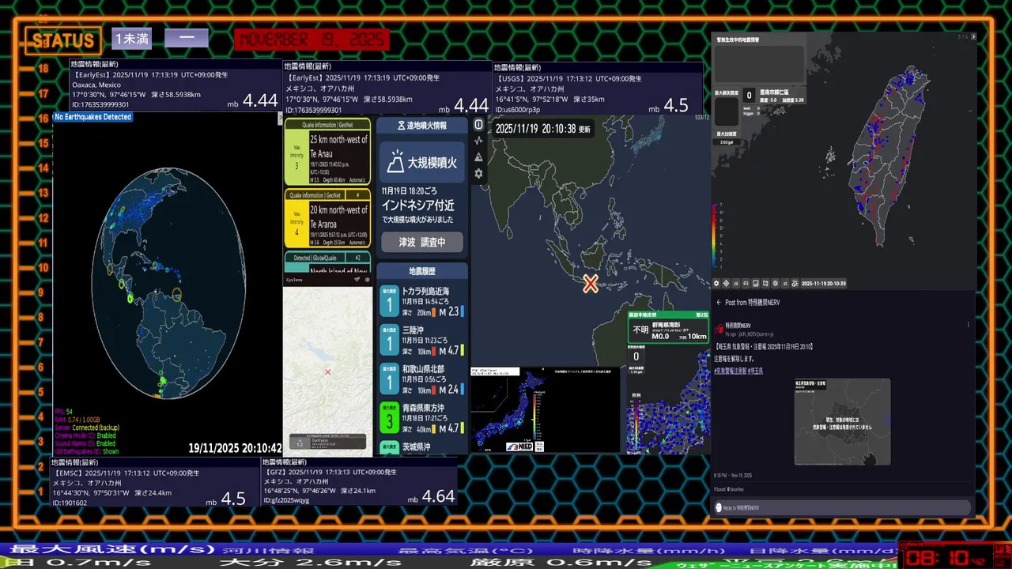Click the NOVEMBER 19 2025 date display
Image resolution: width=1012 pixels, height=569 pixels.
pyautogui.click(x=312, y=40)
